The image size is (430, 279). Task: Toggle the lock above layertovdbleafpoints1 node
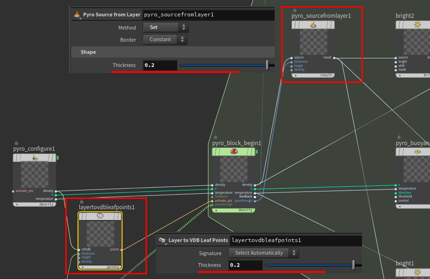tap(82, 201)
